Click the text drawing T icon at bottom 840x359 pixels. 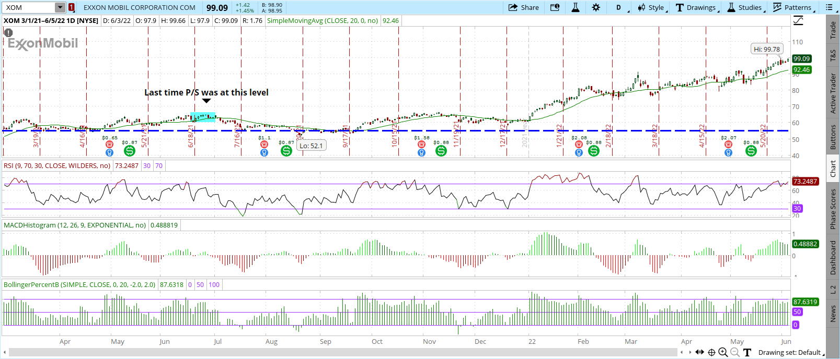coord(747,352)
